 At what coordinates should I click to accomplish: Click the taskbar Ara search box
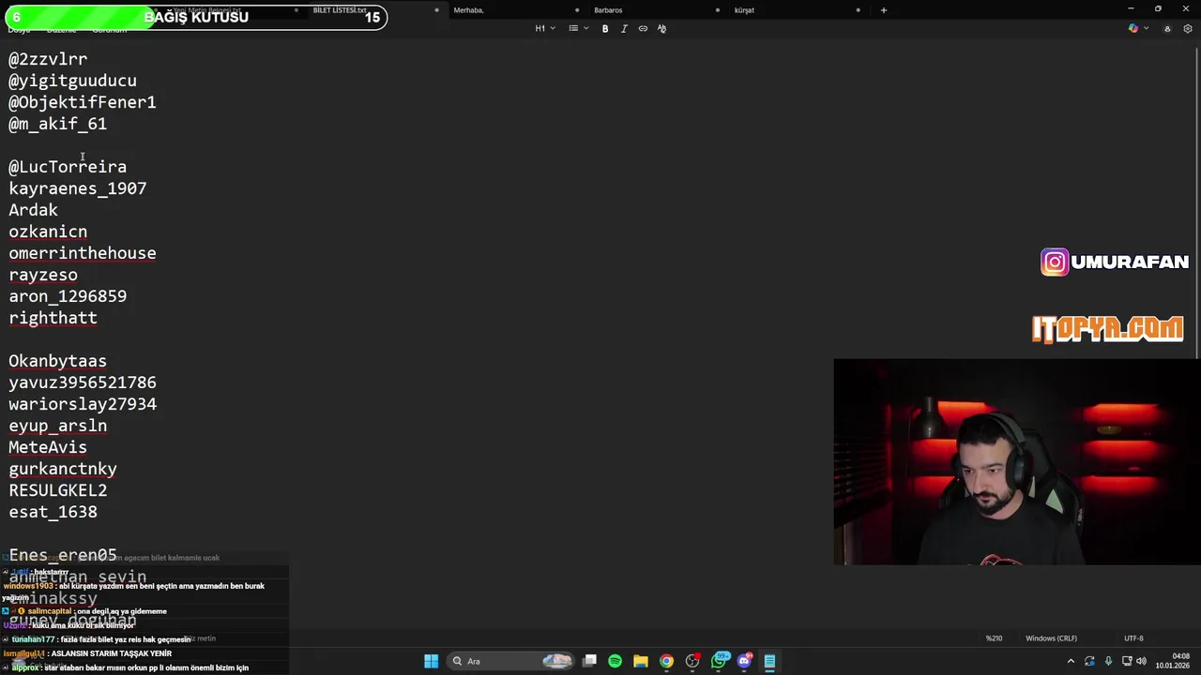[511, 661]
